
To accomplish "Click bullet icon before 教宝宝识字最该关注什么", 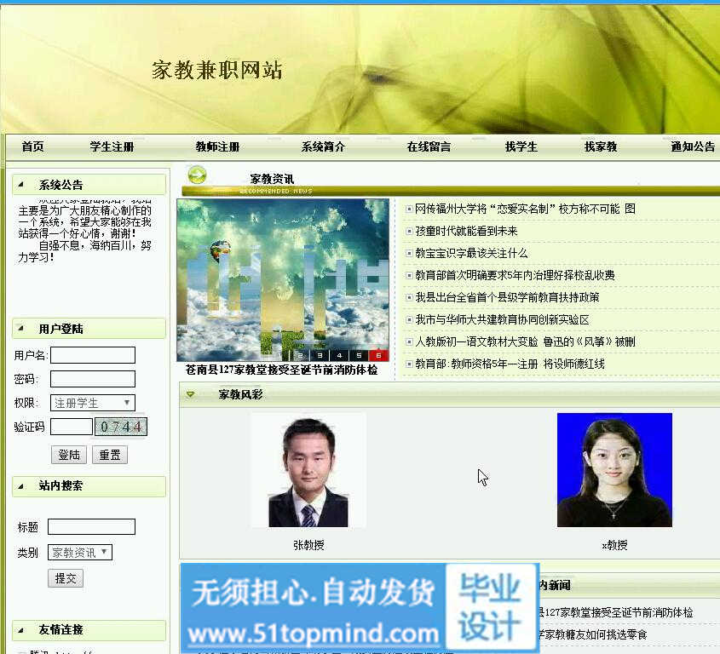I will tap(409, 253).
